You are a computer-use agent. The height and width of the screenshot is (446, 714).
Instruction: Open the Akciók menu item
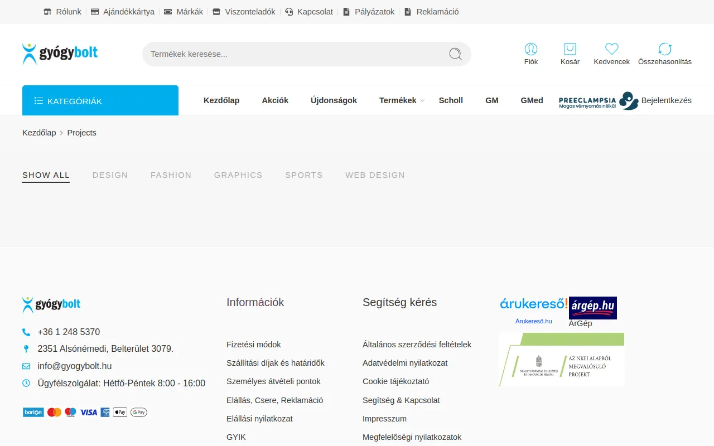click(275, 100)
